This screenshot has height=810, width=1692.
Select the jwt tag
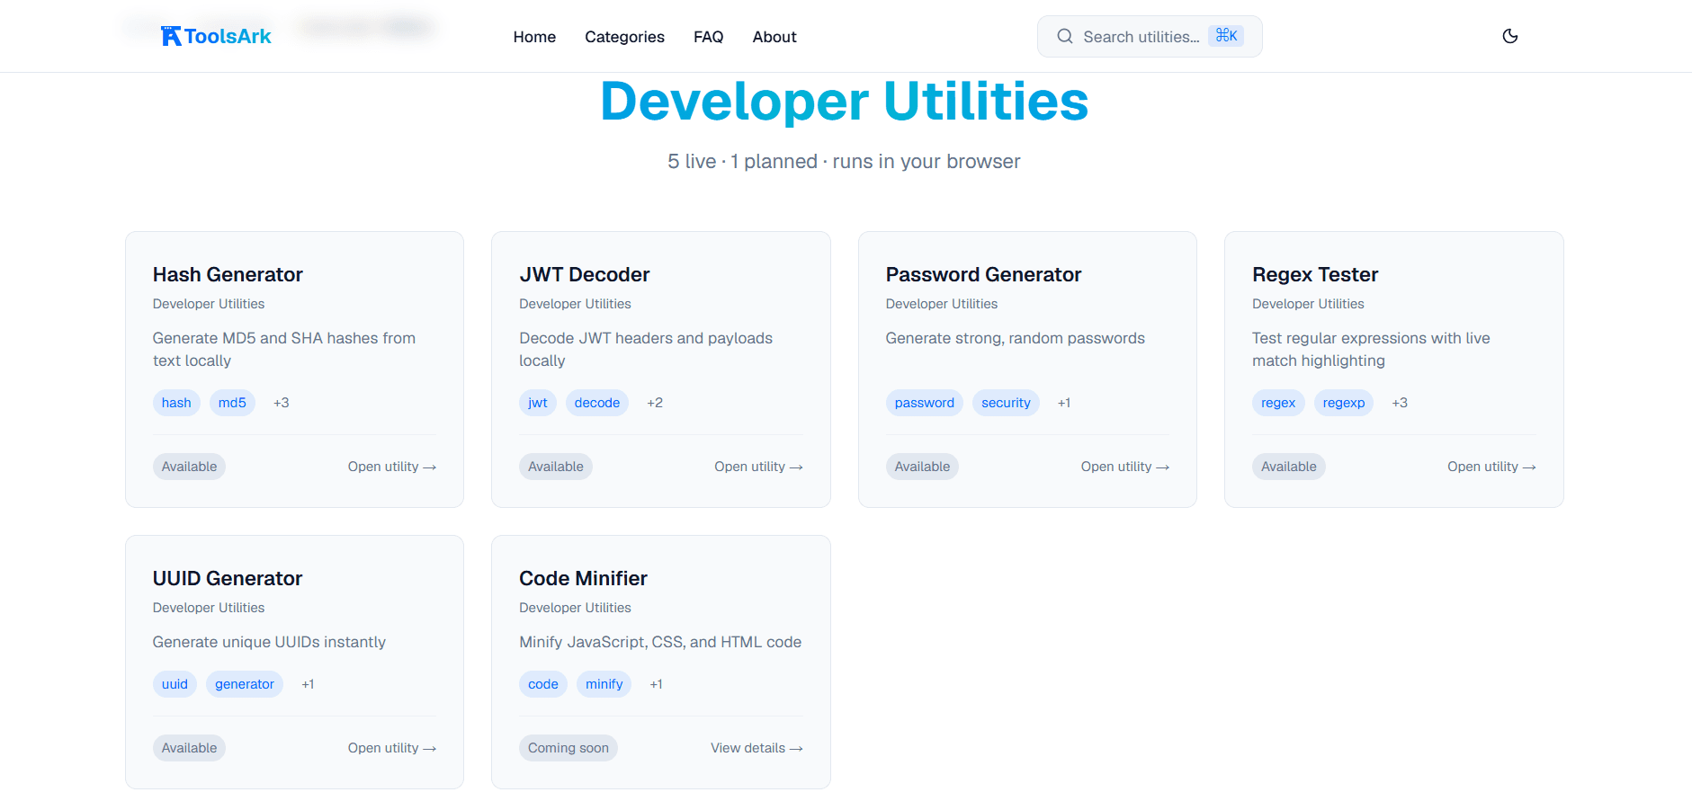tap(538, 403)
